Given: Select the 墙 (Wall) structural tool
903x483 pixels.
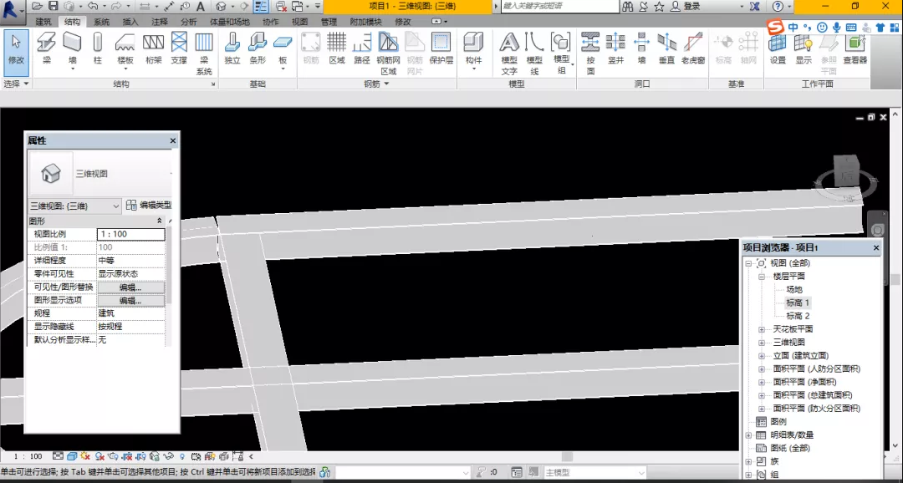Looking at the screenshot, I should point(73,51).
